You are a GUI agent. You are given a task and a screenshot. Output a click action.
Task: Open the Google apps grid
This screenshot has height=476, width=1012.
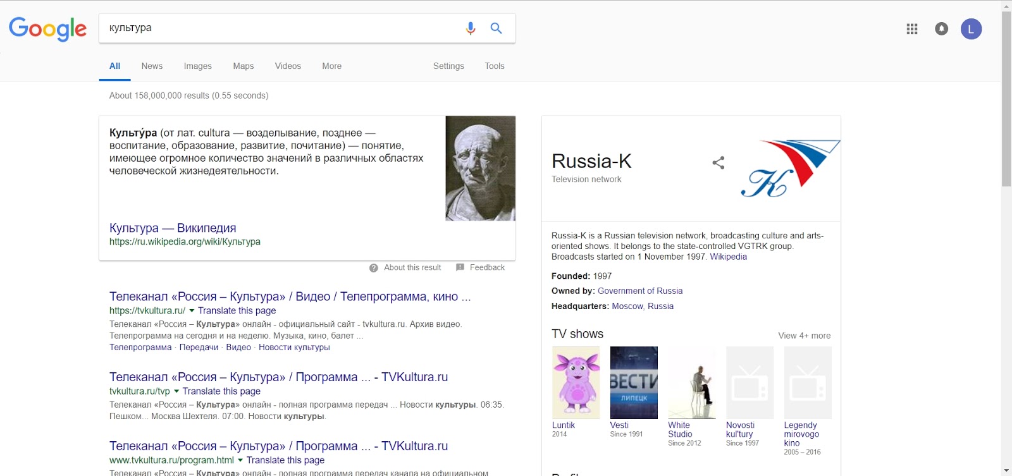coord(911,29)
